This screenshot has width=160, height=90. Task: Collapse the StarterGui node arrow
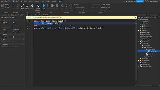139,42
